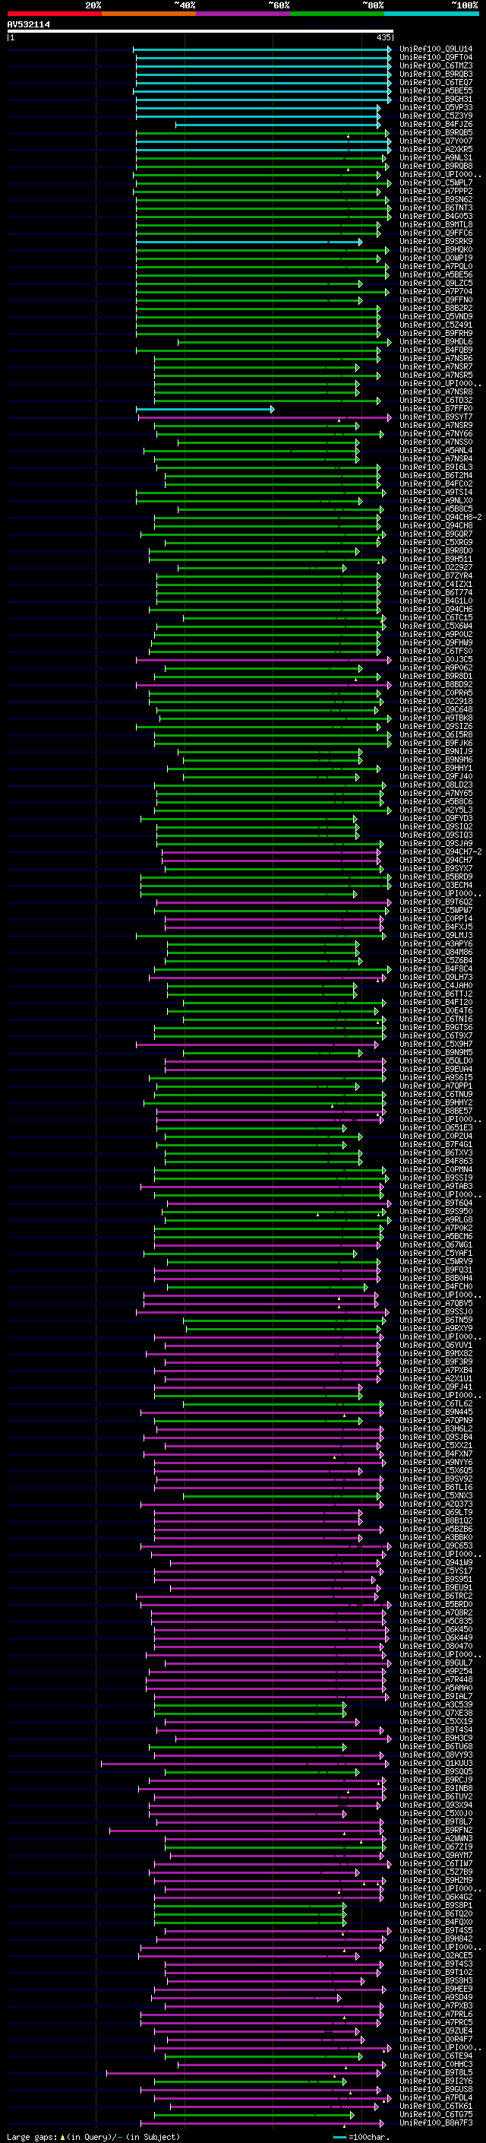Select hit label UniRef100_Q9LZC5

coord(436,283)
